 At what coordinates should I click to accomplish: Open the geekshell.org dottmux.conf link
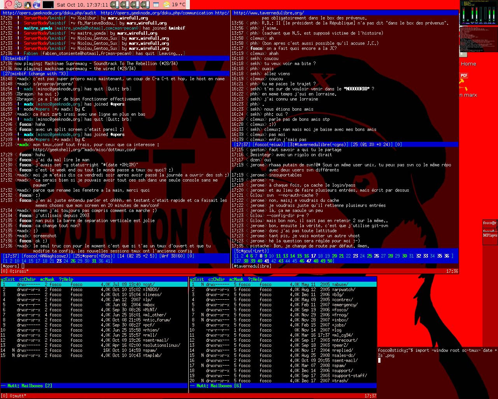click(84, 150)
